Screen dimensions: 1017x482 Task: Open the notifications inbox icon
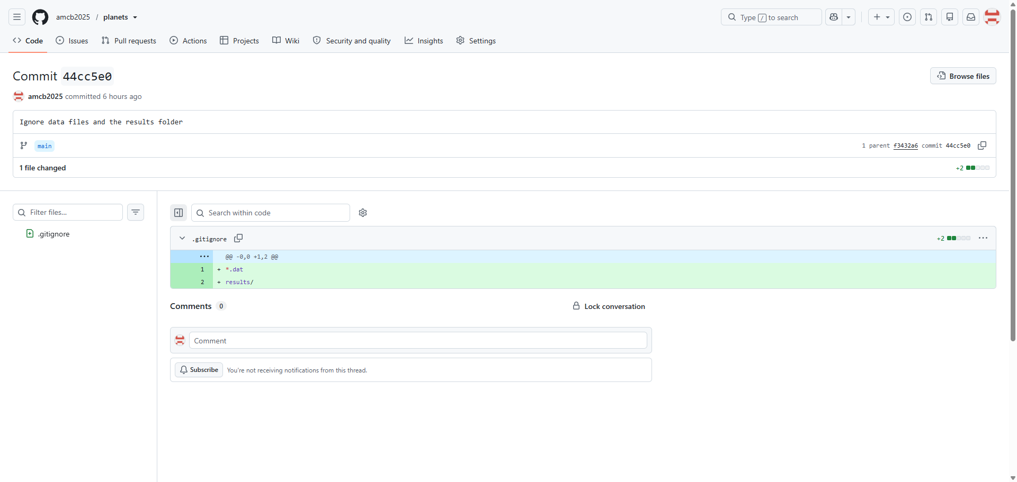971,17
